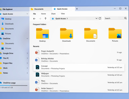Switch to the Documents tab

41,9
